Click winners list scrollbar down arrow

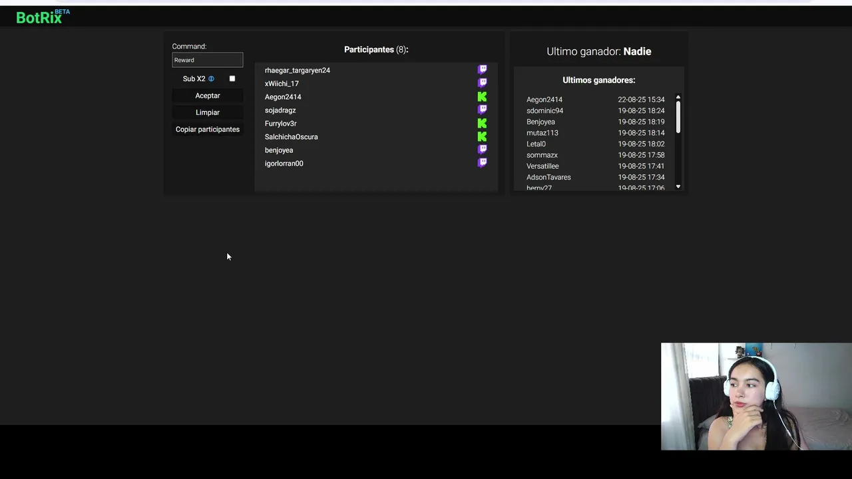point(678,187)
